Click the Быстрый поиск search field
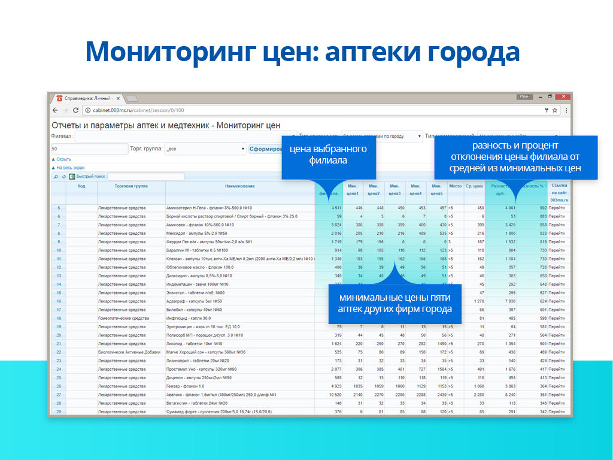The image size is (613, 460). 146,177
